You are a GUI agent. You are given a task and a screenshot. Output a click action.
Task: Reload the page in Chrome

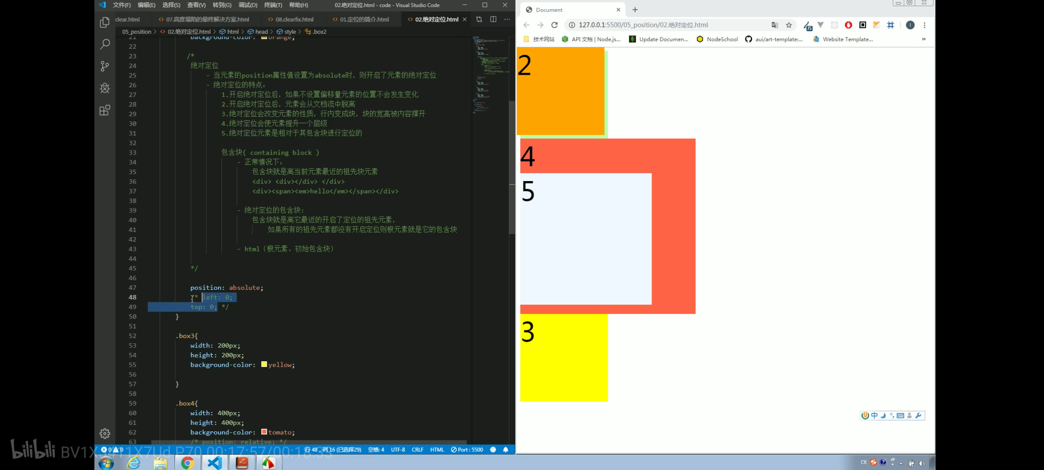(554, 25)
